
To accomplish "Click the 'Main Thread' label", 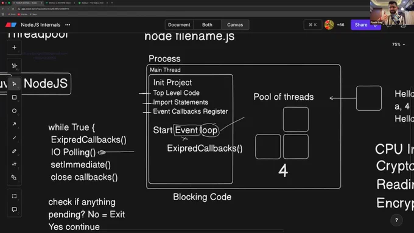I will tap(165, 70).
